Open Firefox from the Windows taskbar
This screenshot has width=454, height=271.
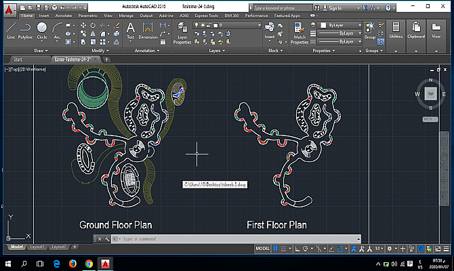(73, 263)
